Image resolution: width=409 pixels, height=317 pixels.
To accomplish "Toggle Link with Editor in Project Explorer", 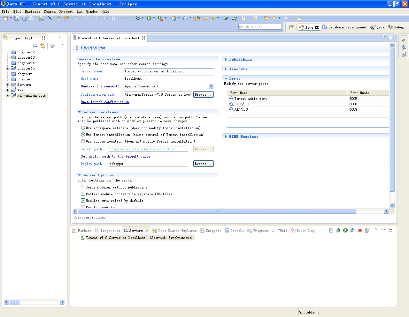I will point(42,46).
